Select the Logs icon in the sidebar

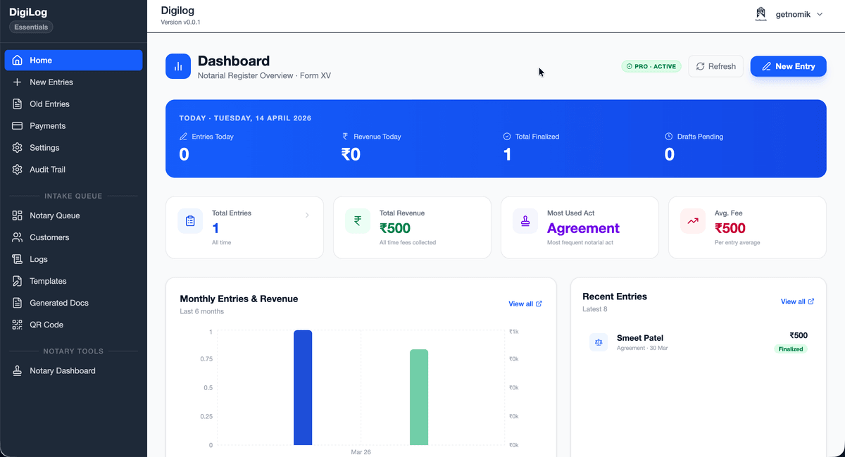pos(15,259)
